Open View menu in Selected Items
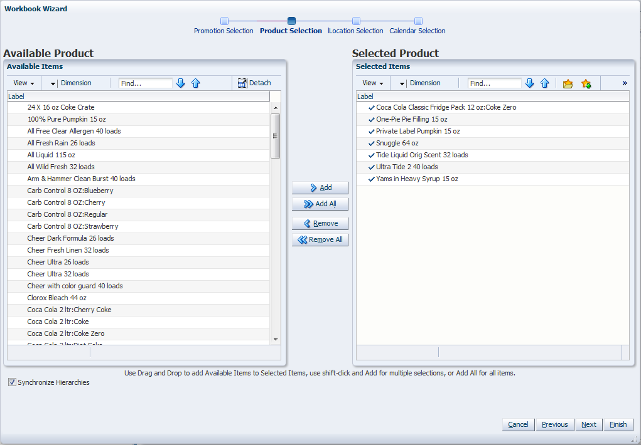641x445 pixels. coord(373,83)
